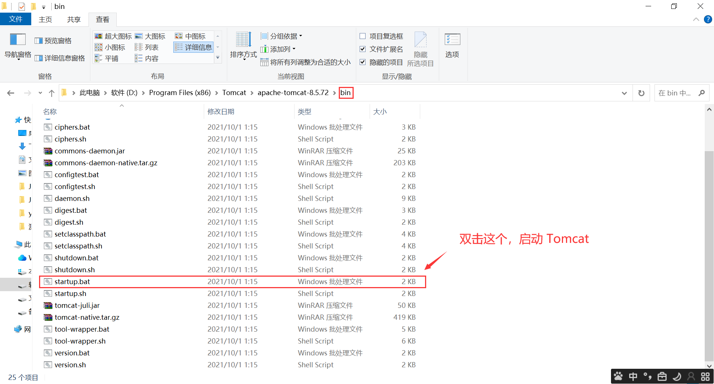Select the network item in navigation pane
714x384 pixels.
22,329
